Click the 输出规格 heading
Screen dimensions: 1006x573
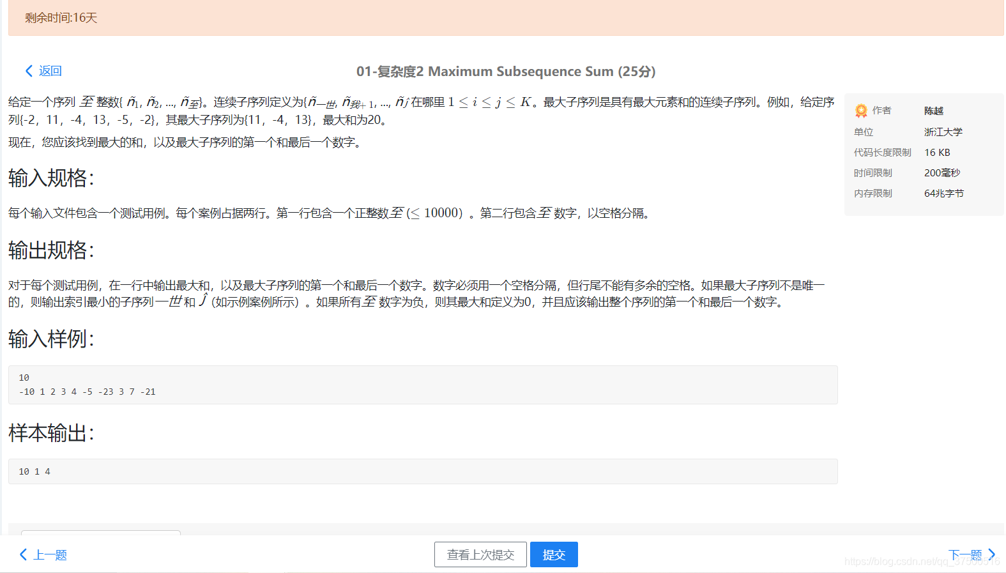coord(51,250)
